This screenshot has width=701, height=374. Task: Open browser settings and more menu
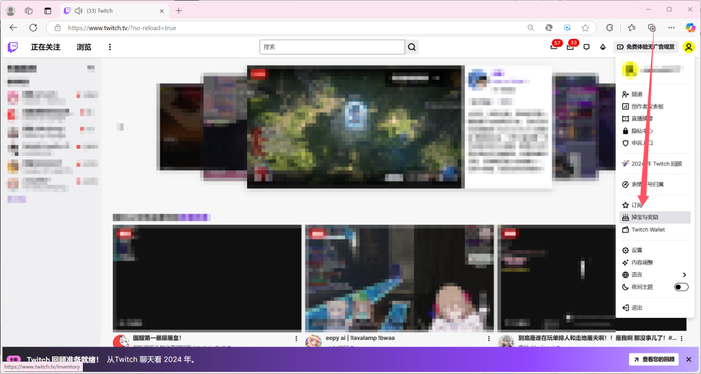tap(672, 27)
